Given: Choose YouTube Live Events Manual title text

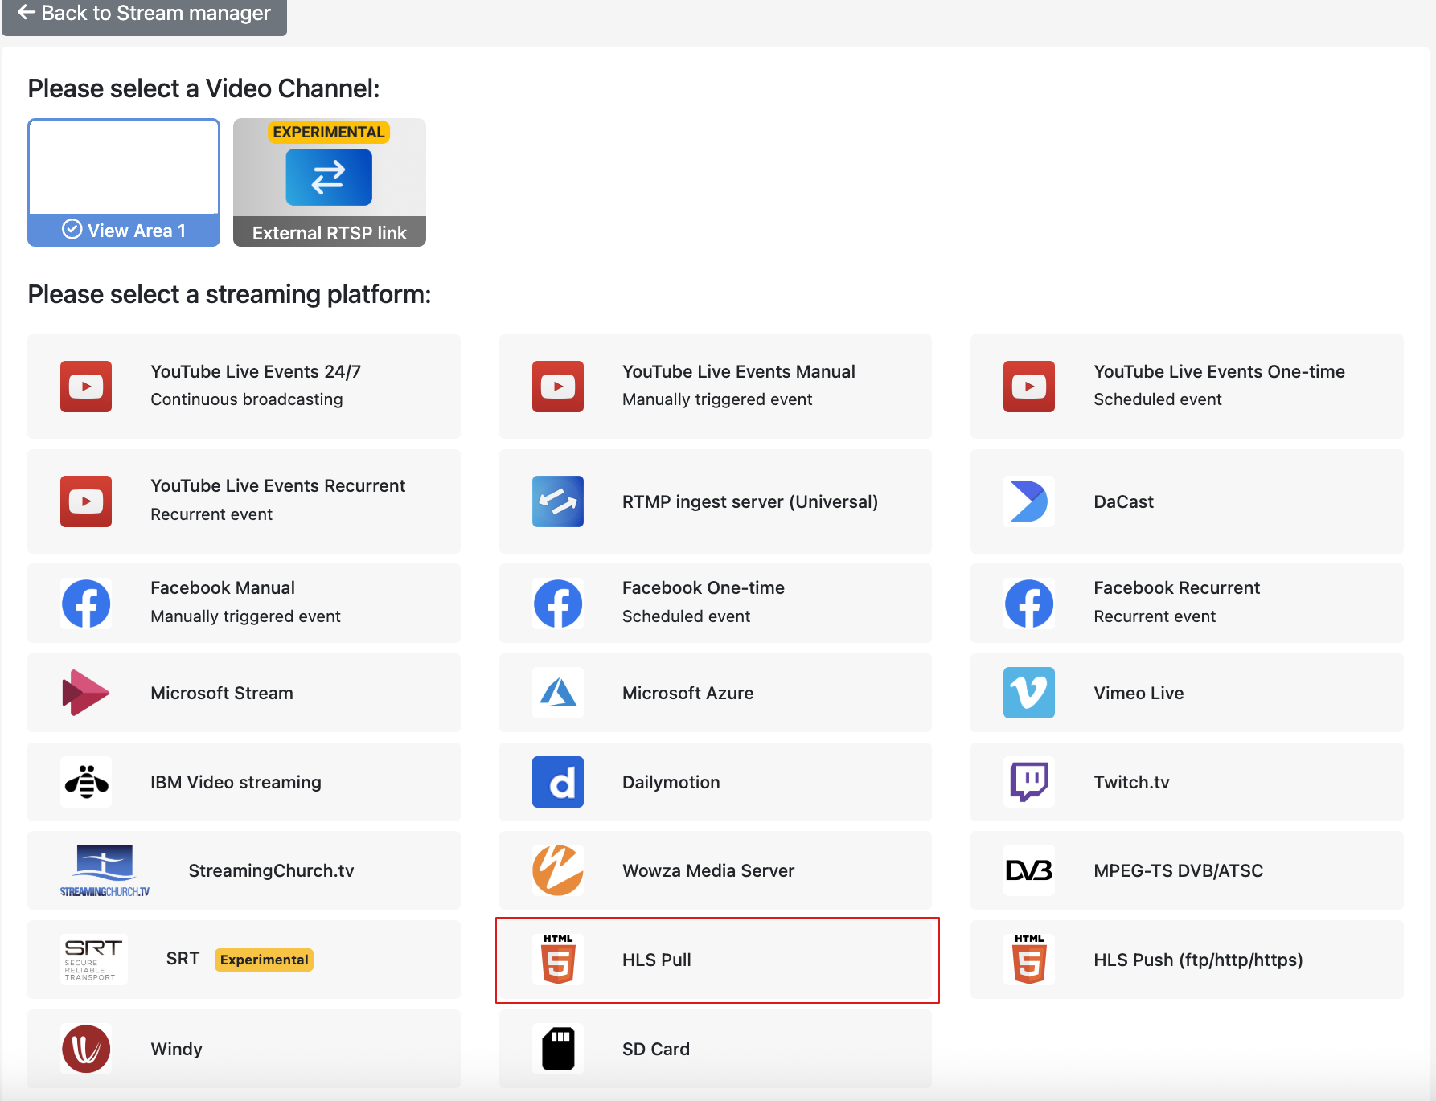Looking at the screenshot, I should coord(739,371).
